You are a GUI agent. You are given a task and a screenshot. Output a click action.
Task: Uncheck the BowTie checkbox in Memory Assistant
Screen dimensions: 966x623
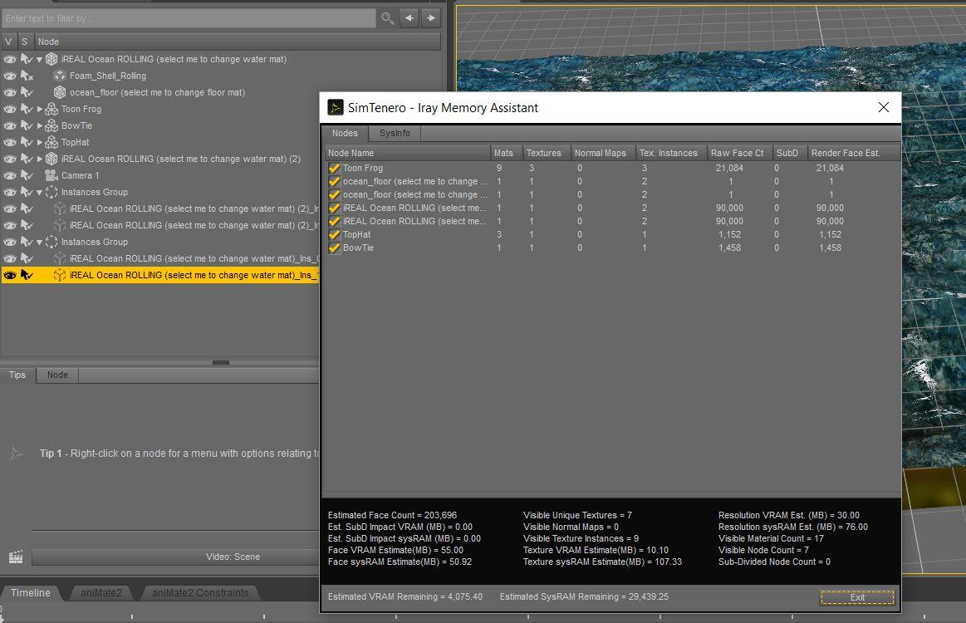click(x=335, y=248)
